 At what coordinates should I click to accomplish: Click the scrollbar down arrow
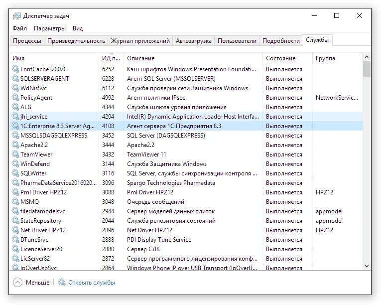(x=367, y=266)
